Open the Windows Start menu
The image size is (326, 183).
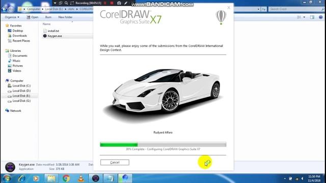click(7, 178)
